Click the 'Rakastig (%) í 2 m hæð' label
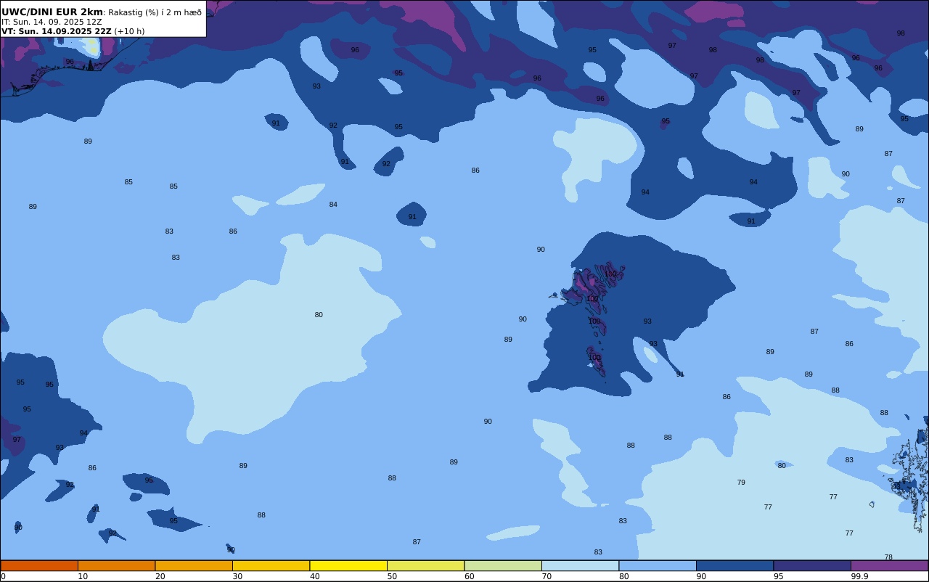 coord(155,12)
